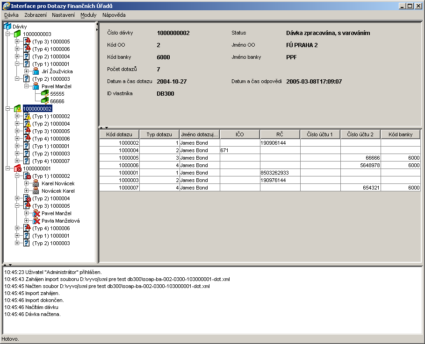Click the application icon in the title bar
The image size is (425, 344).
pyautogui.click(x=6, y=6)
